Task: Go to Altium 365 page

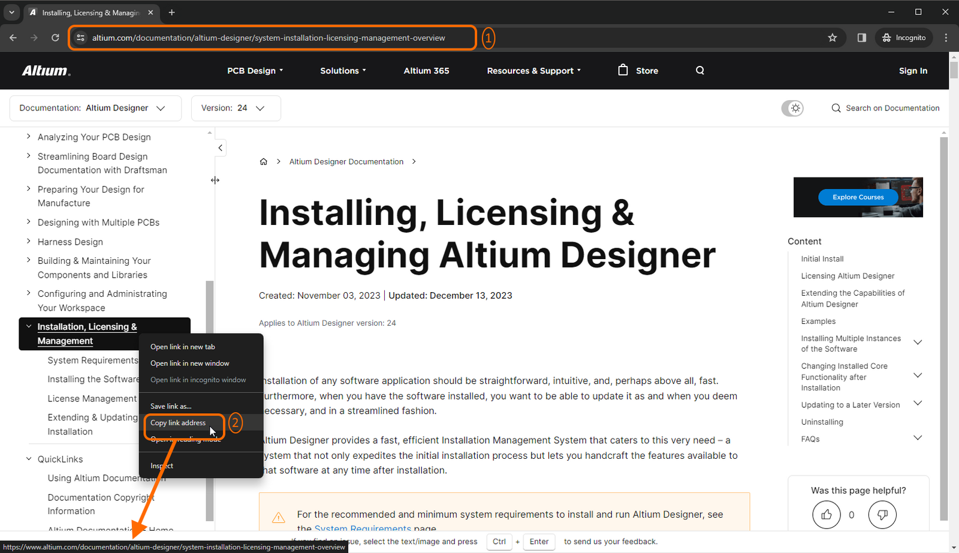Action: point(426,71)
